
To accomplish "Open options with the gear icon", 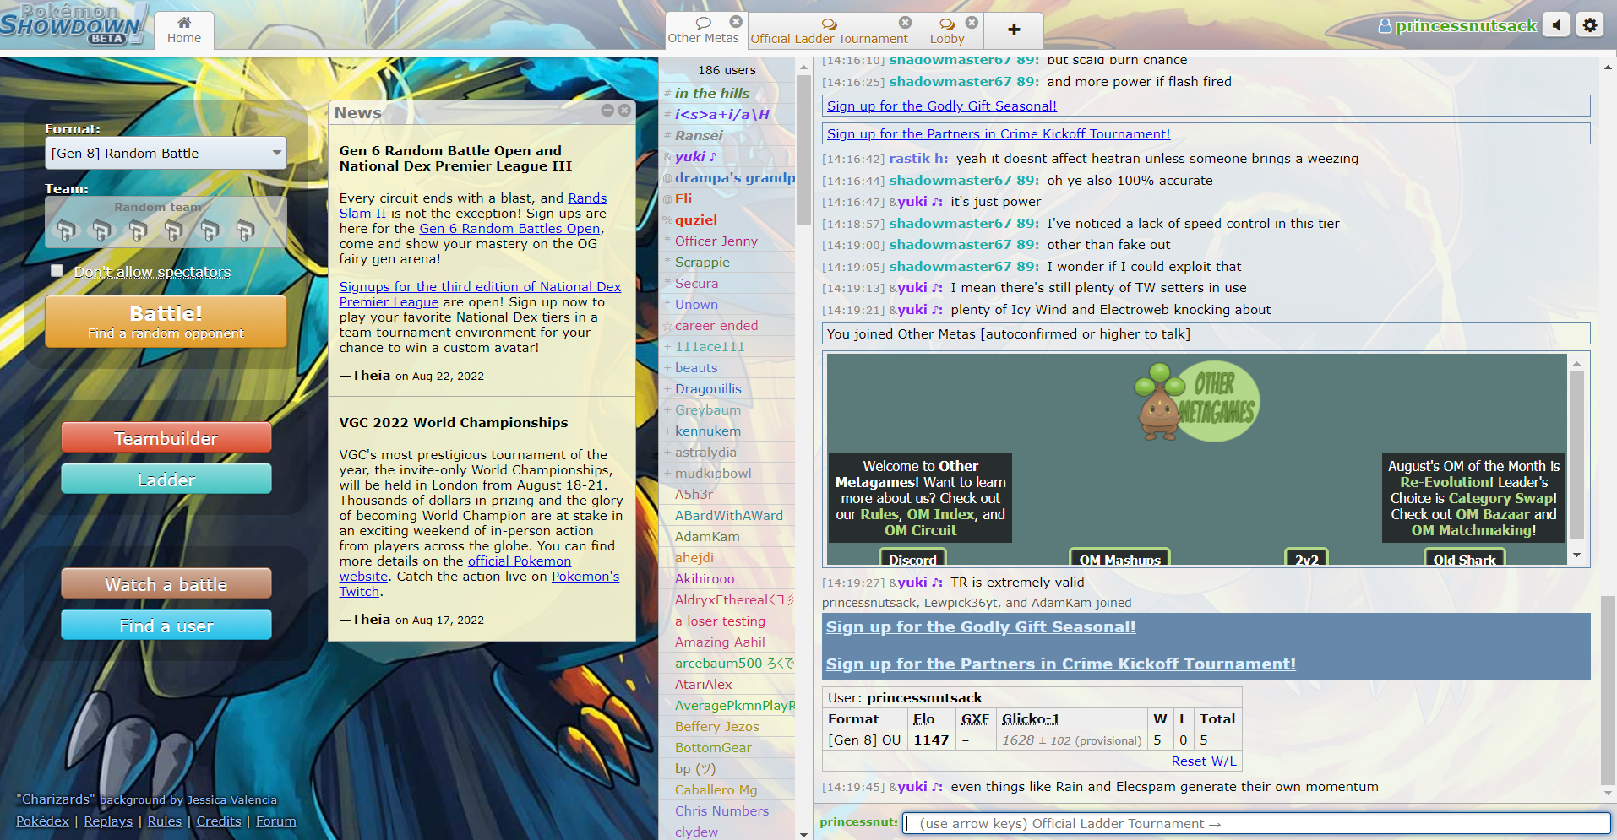I will (1590, 25).
